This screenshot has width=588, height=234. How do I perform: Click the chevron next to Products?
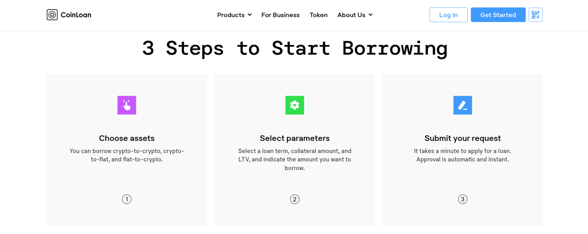[x=250, y=15]
